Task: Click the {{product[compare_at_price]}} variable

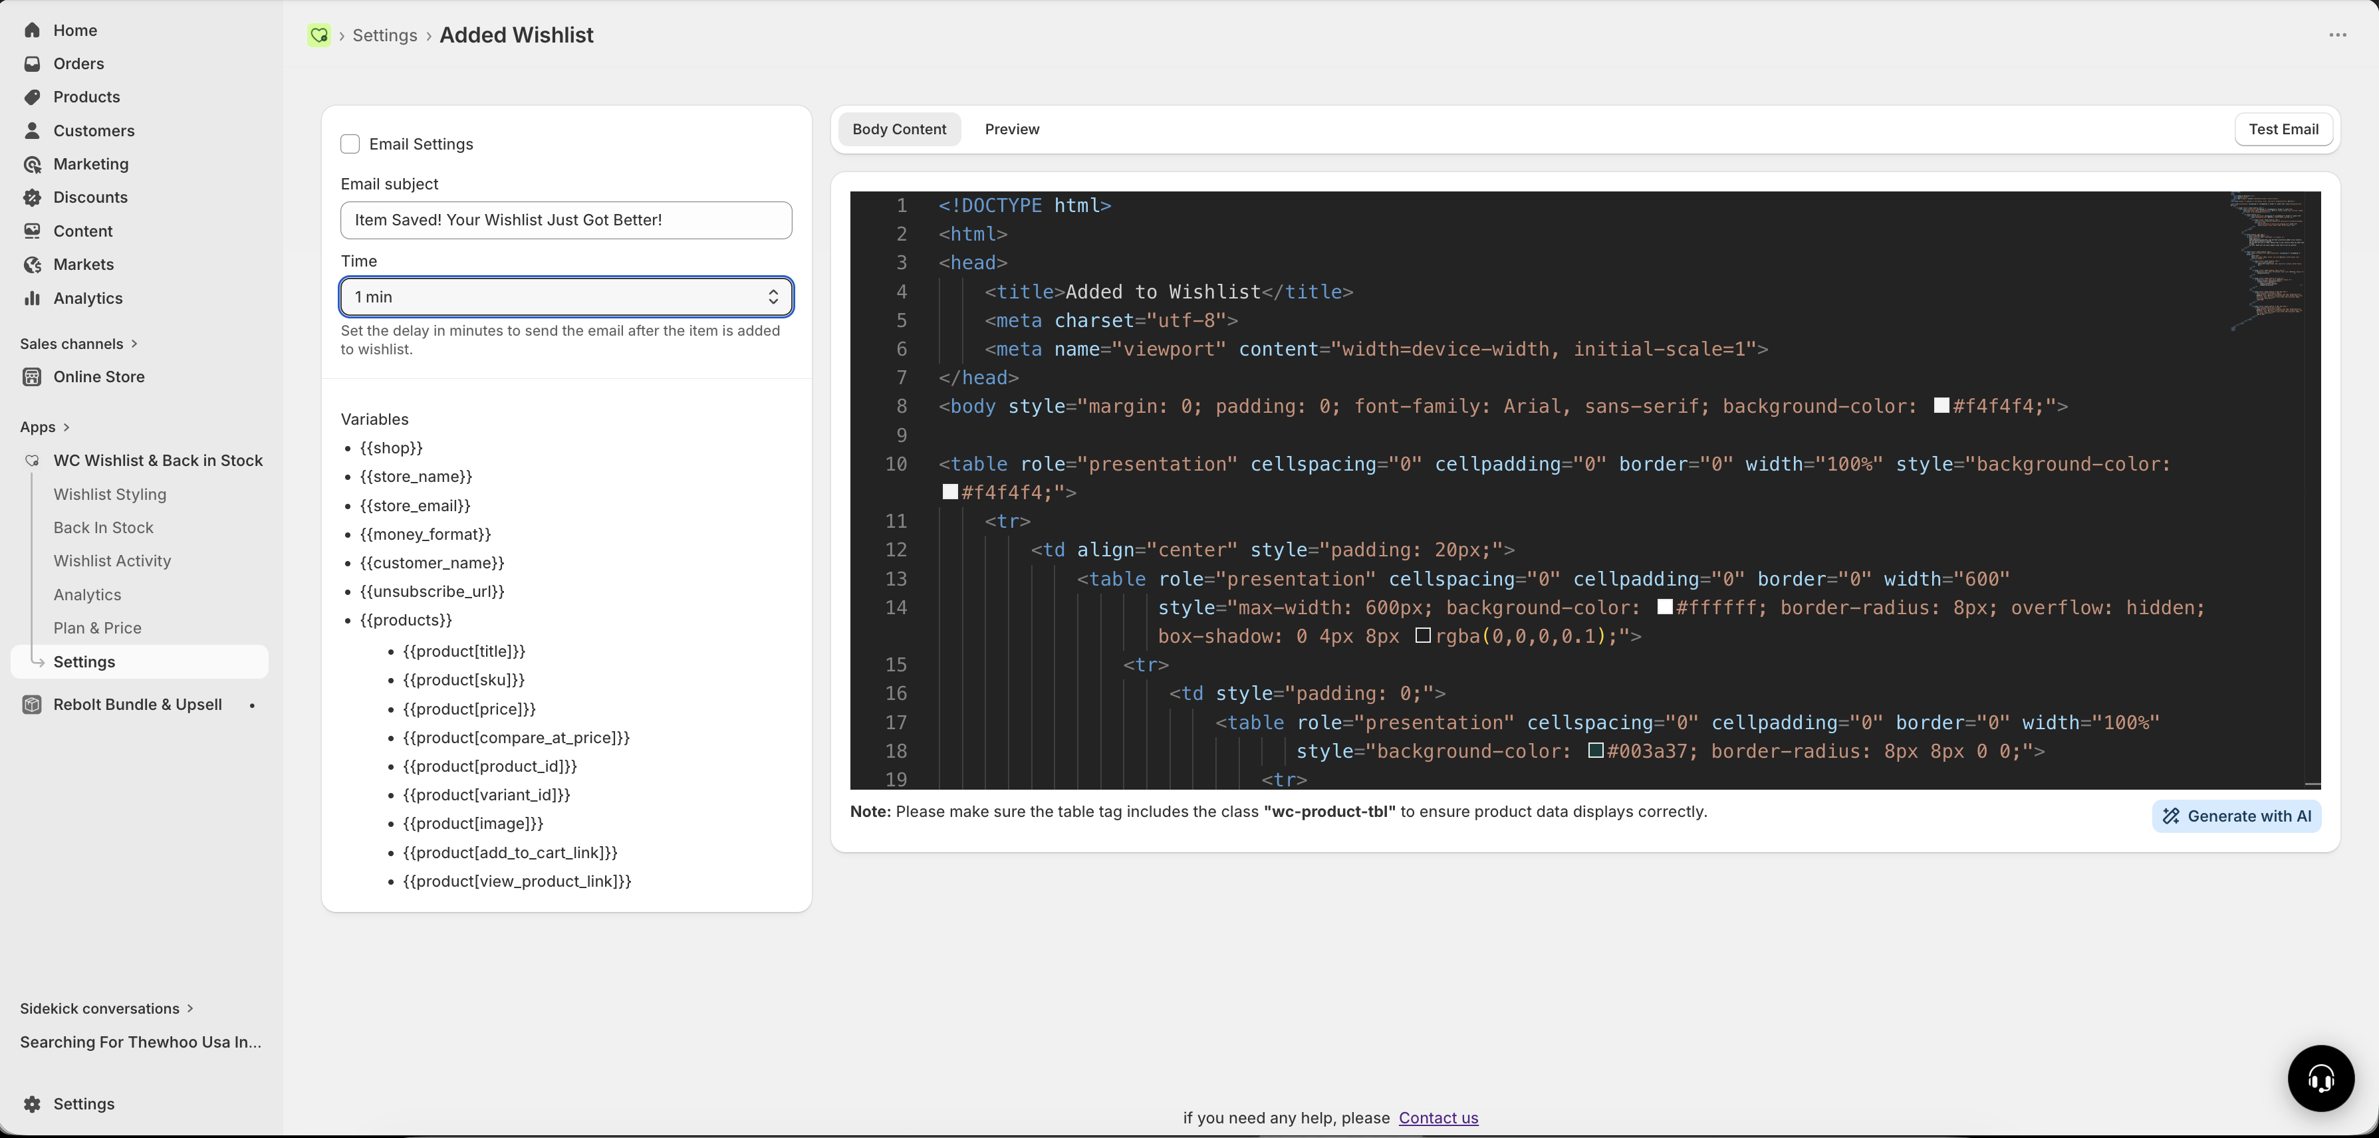Action: [516, 737]
